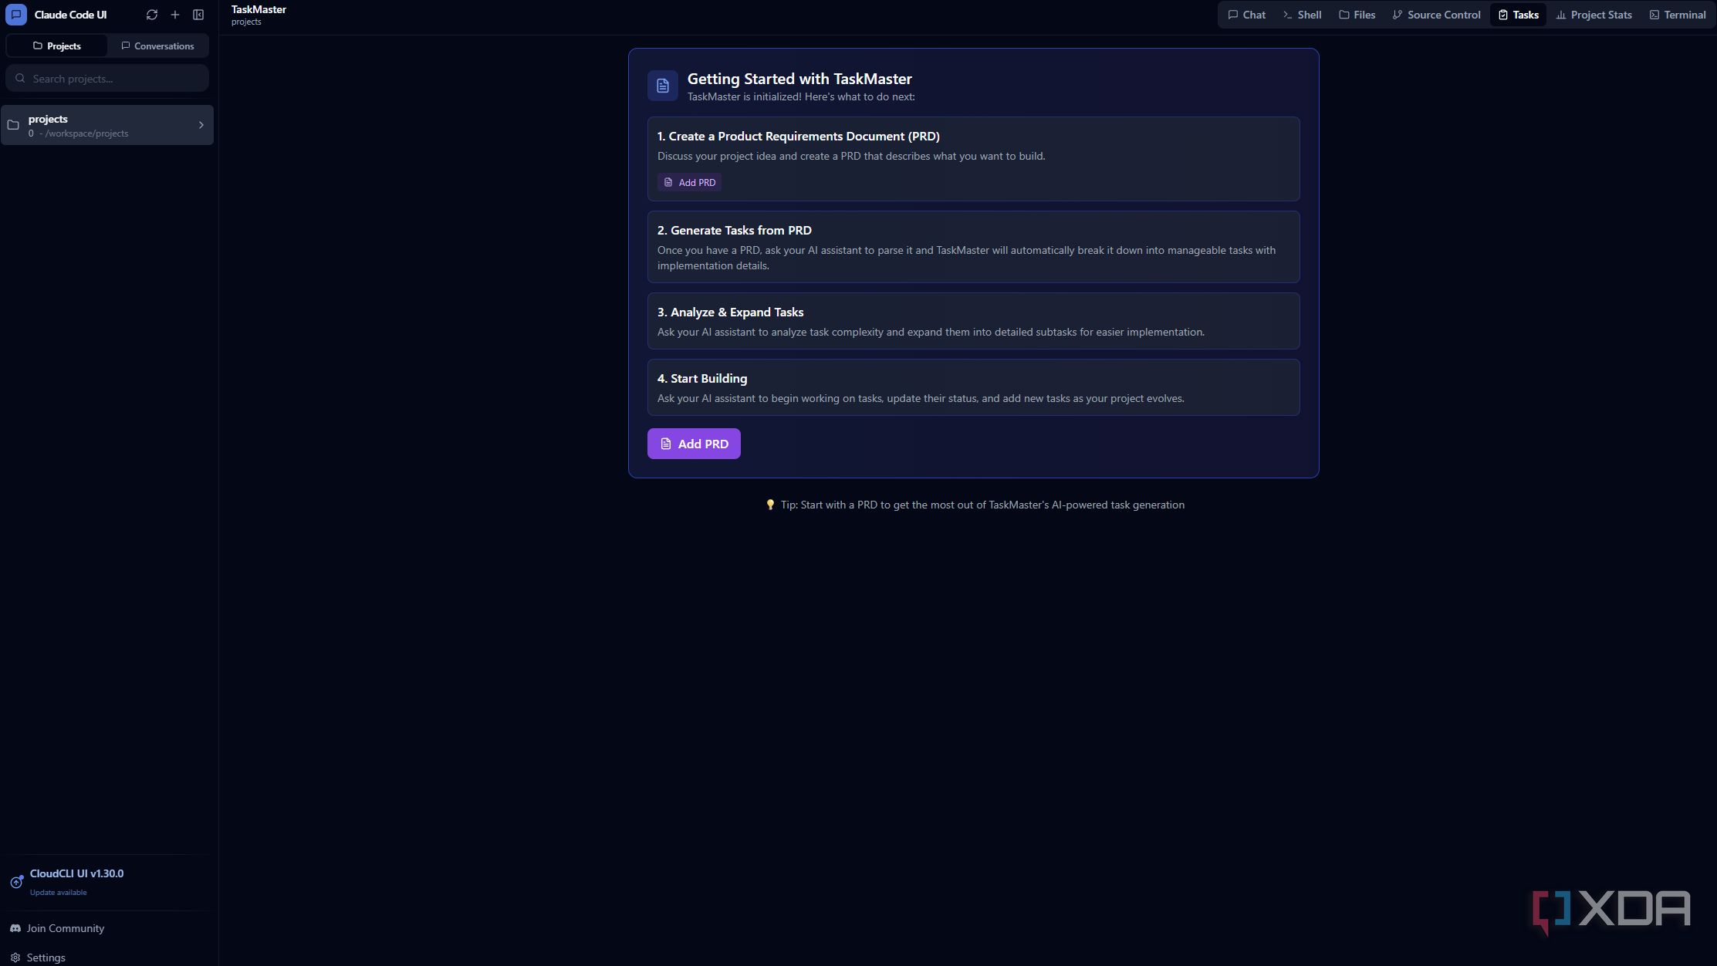Click the Search projects input field
1717x966 pixels.
107,79
